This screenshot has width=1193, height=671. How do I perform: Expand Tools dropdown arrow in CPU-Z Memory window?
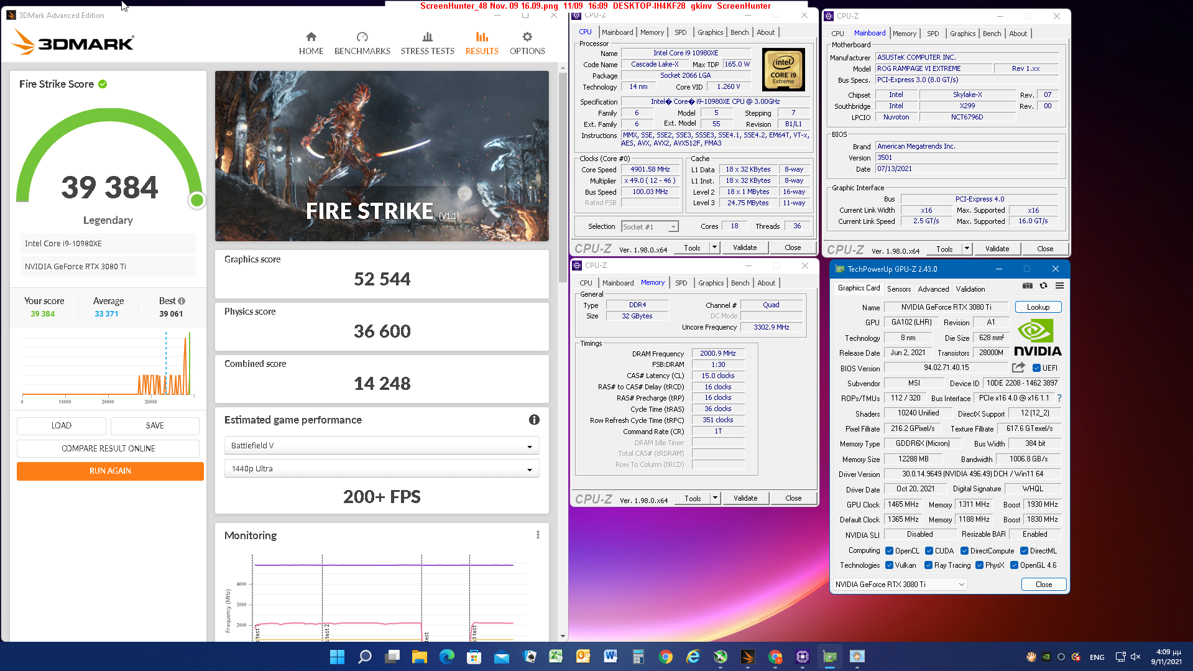pos(715,498)
